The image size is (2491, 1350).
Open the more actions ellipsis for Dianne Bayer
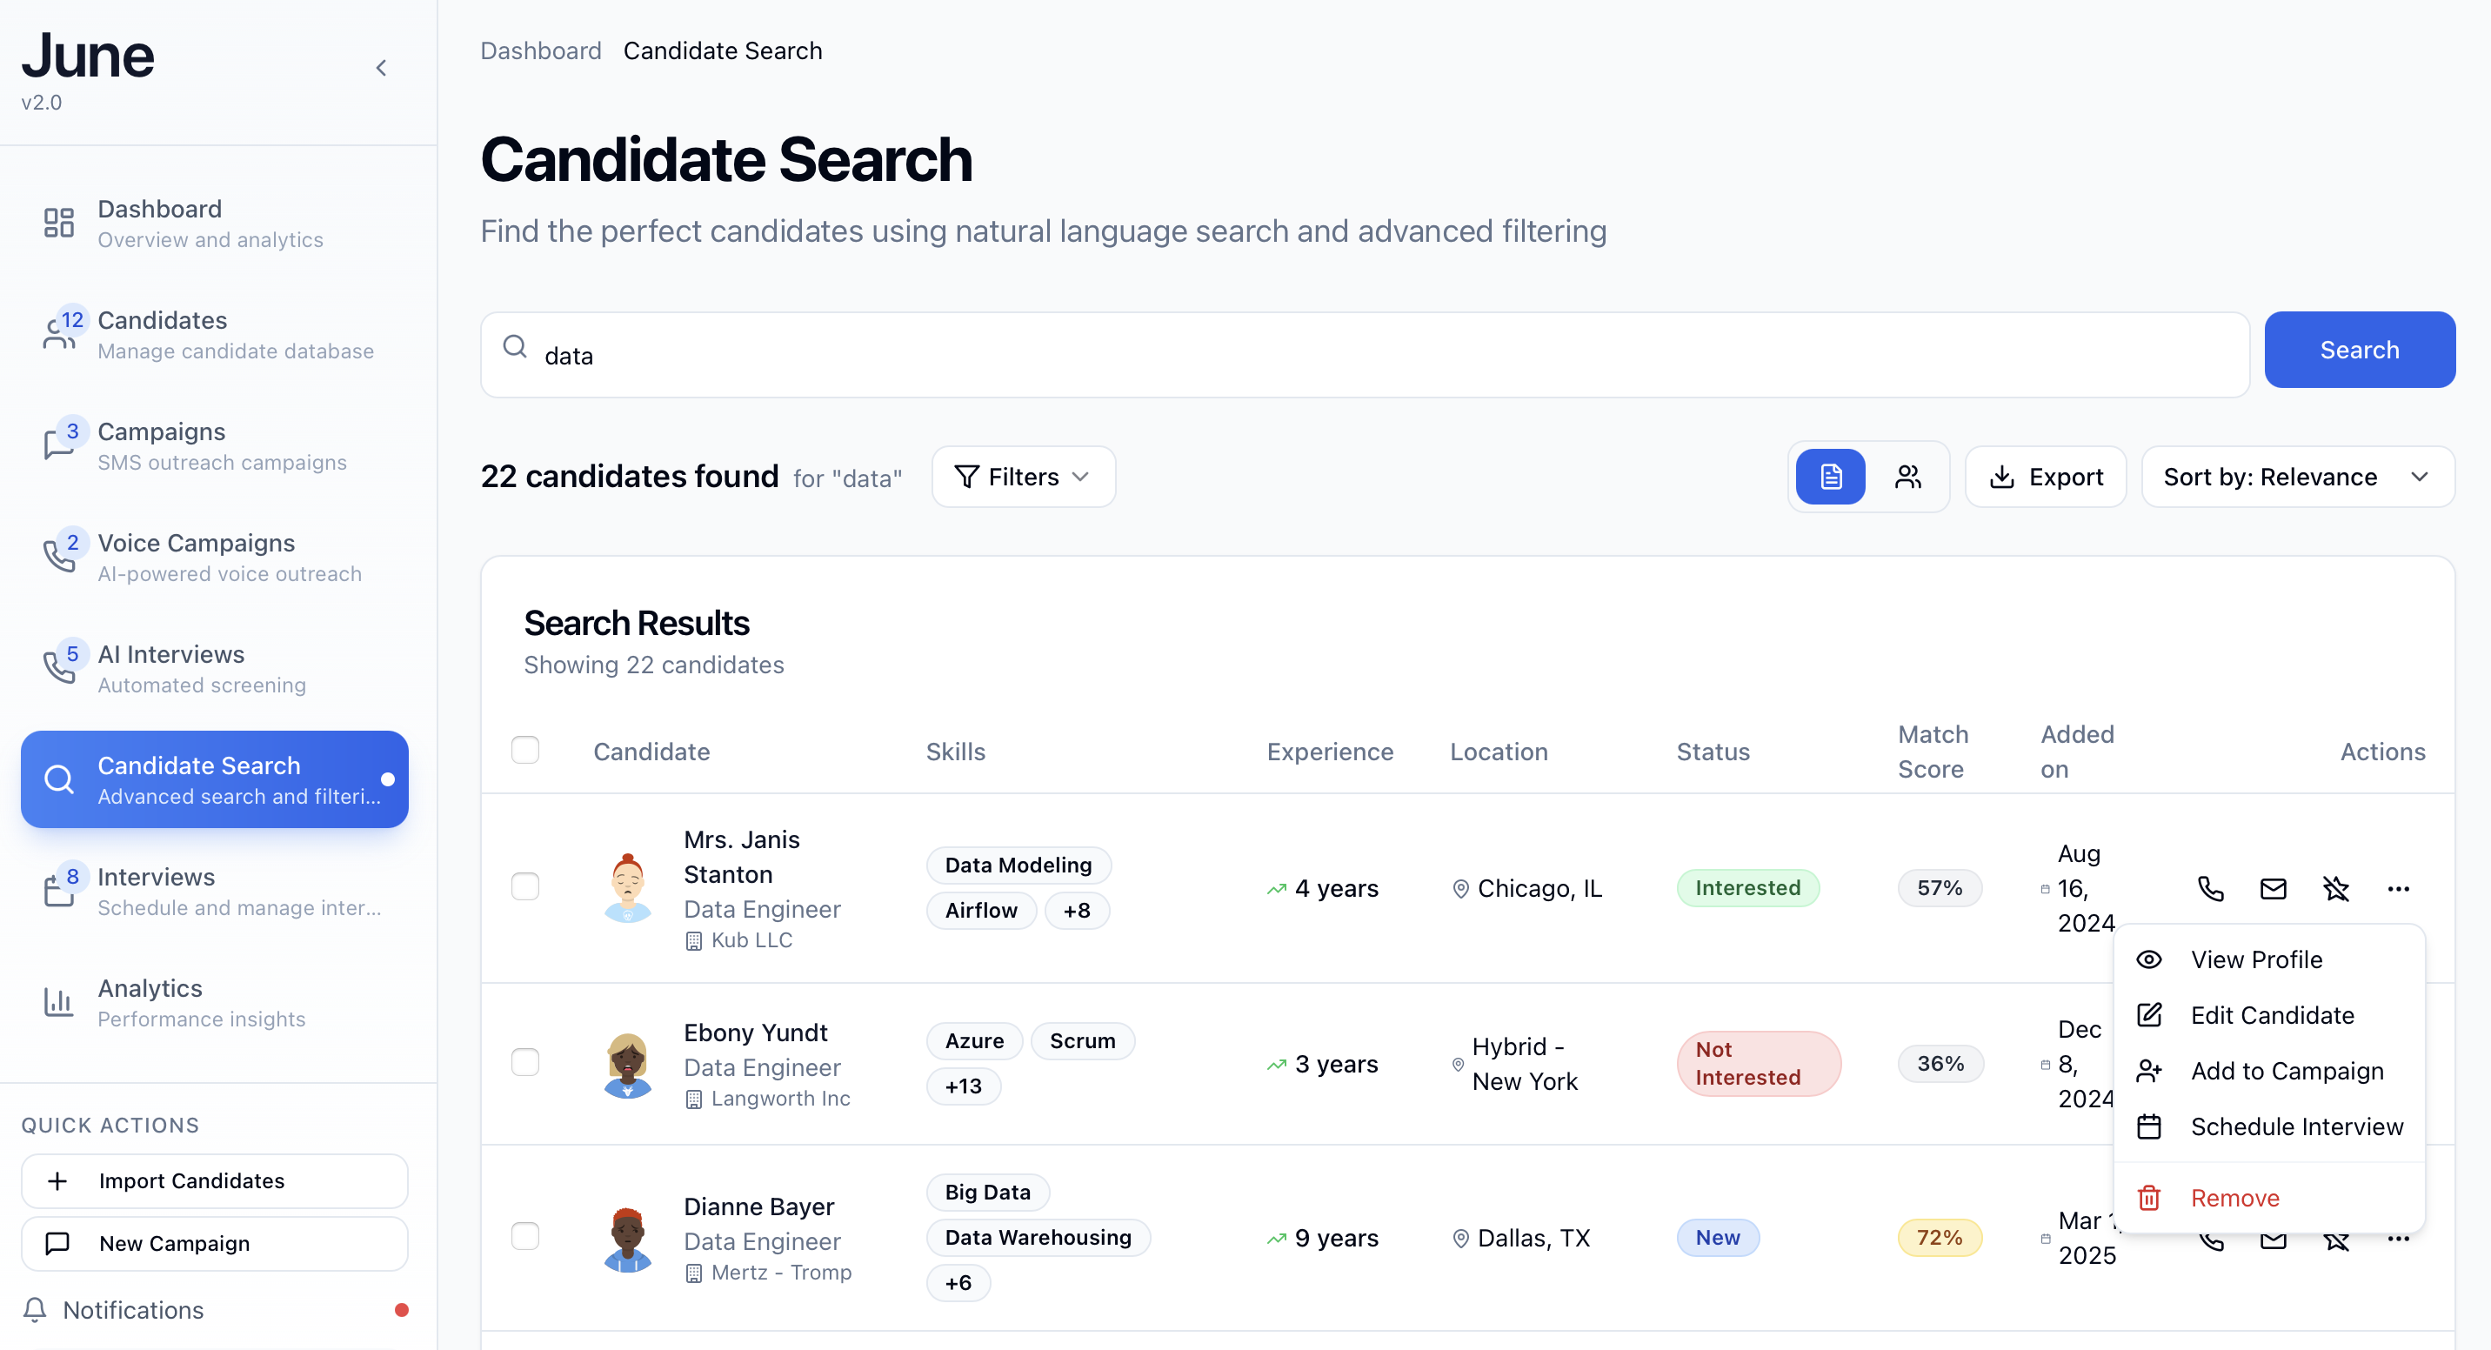tap(2399, 1239)
